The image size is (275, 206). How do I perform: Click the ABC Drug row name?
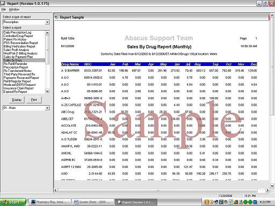click(68, 112)
